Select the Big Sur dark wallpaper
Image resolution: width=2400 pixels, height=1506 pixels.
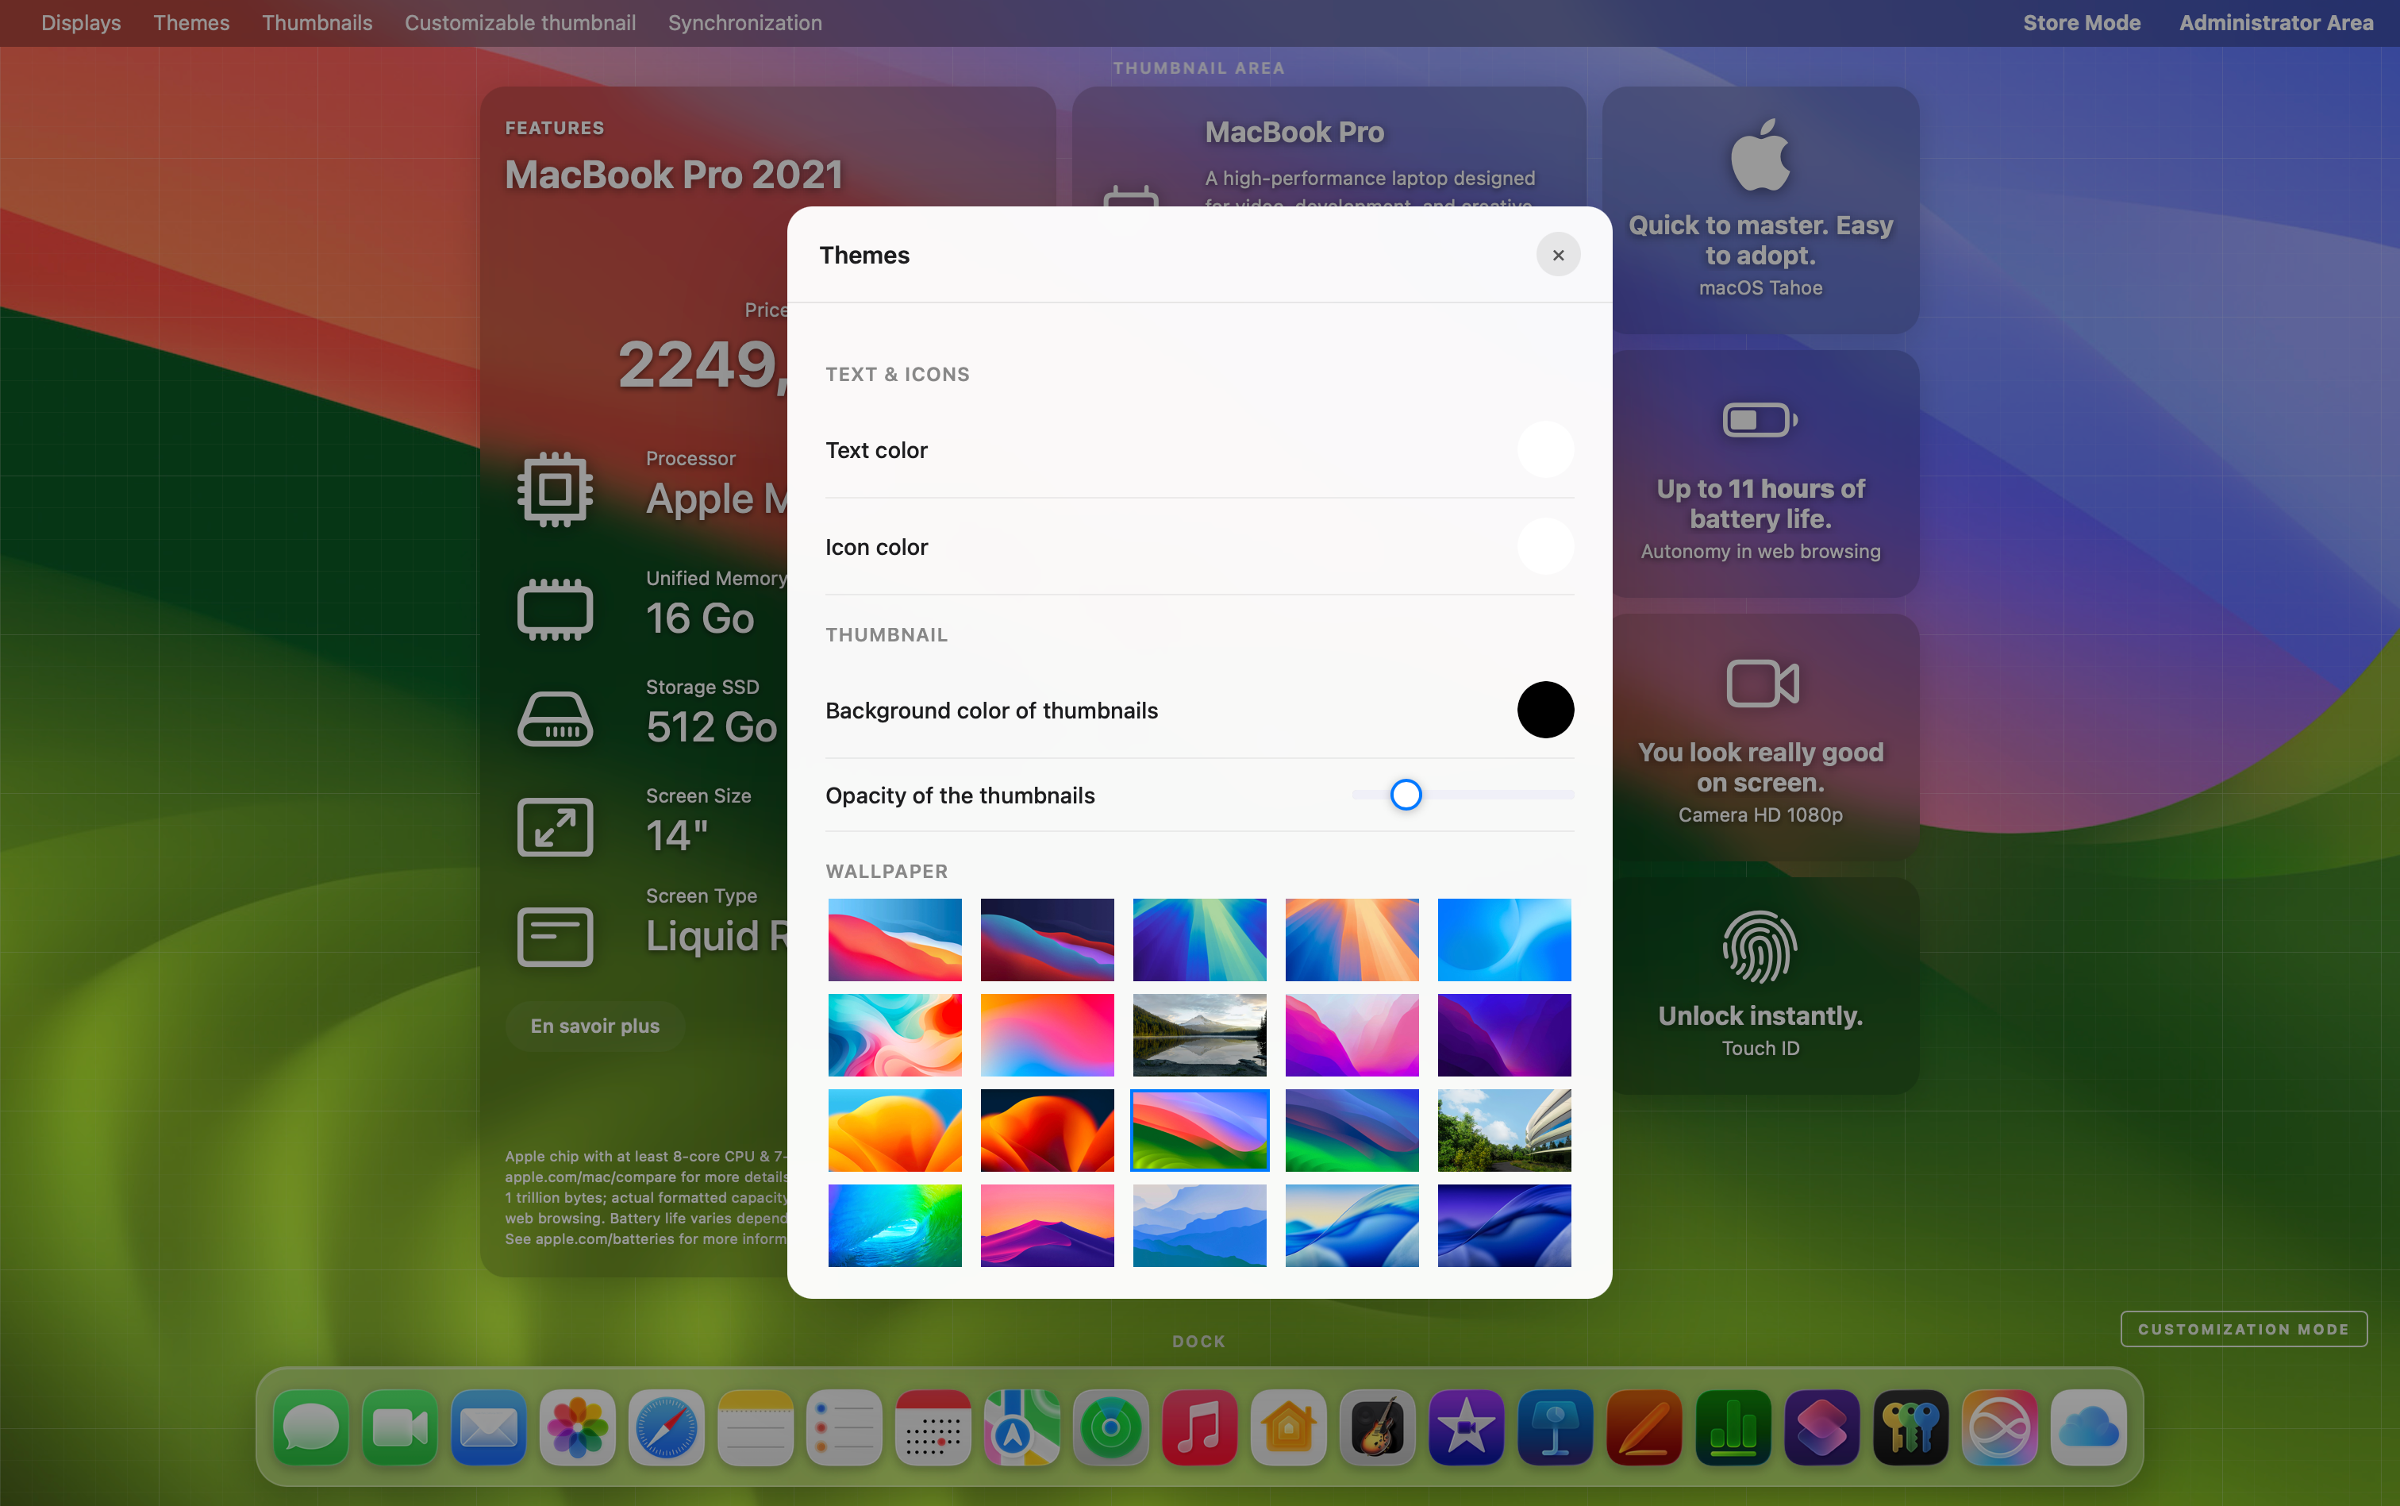click(x=1047, y=939)
